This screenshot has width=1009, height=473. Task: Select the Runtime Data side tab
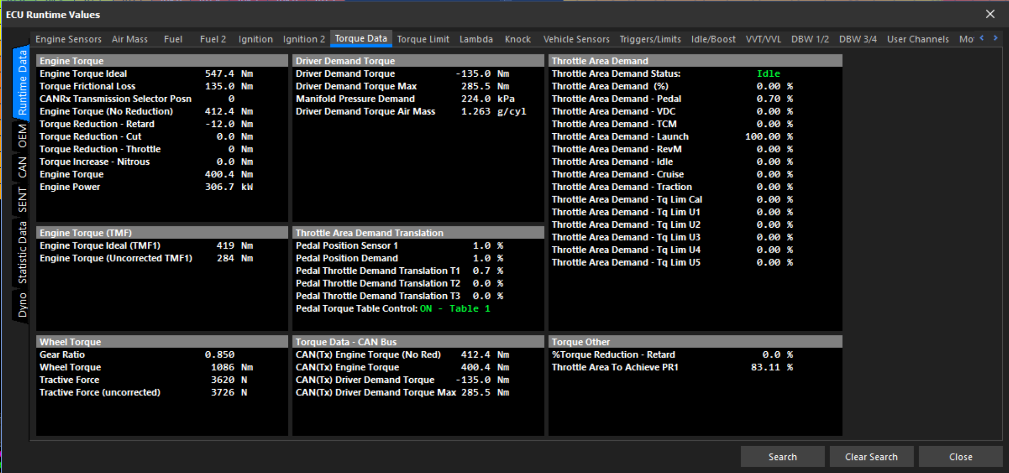click(x=22, y=83)
